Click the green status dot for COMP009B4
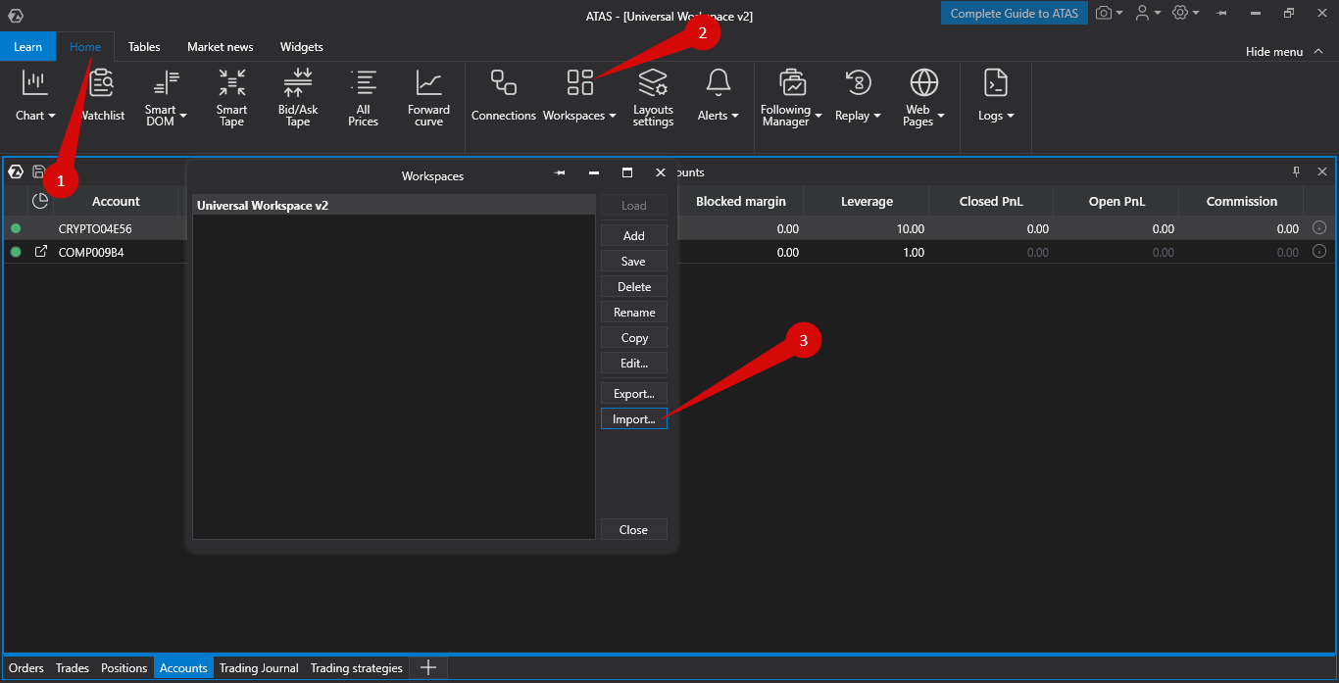The width and height of the screenshot is (1339, 683). tap(16, 252)
